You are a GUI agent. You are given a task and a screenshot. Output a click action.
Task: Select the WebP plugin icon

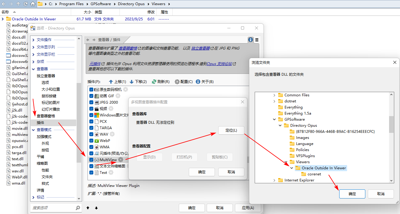(97, 141)
